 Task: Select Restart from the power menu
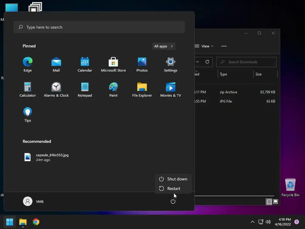point(173,188)
